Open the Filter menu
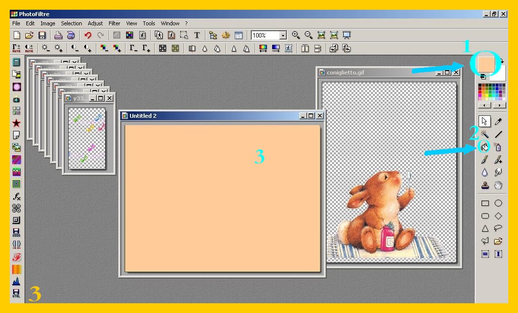The height and width of the screenshot is (313, 518). pos(114,23)
